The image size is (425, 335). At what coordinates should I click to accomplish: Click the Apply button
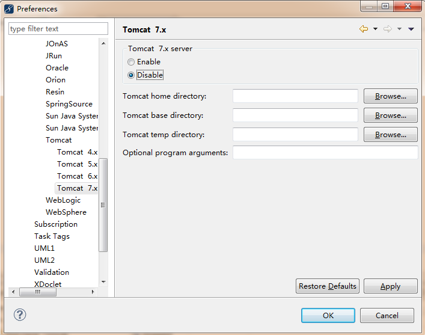[x=390, y=286]
